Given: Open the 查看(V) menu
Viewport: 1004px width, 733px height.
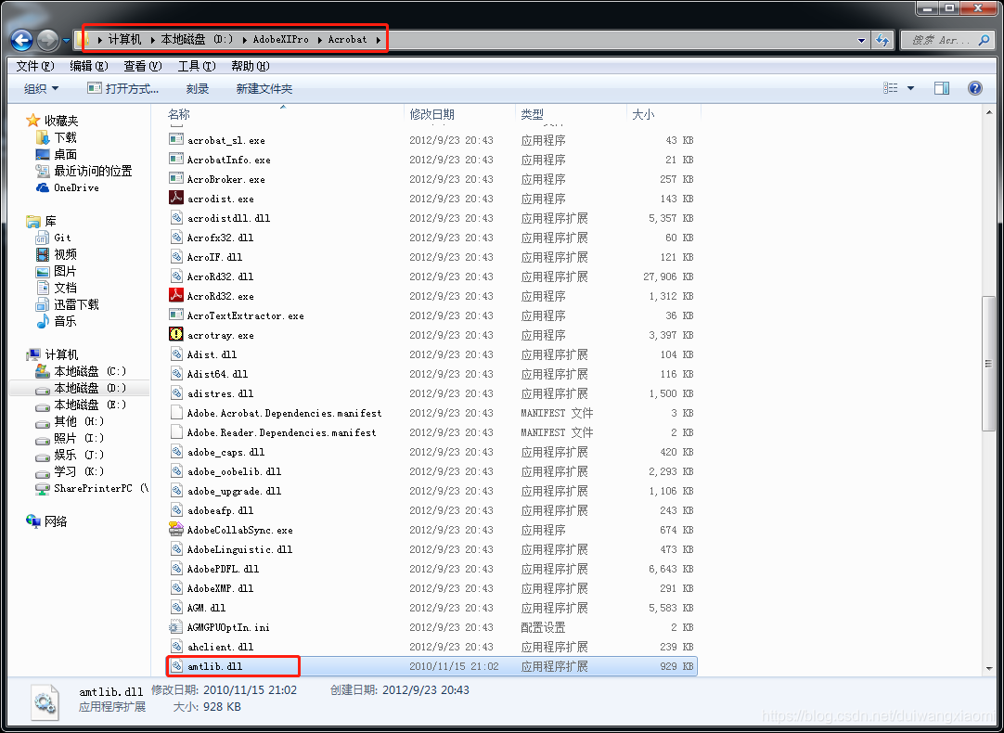Looking at the screenshot, I should (x=142, y=66).
